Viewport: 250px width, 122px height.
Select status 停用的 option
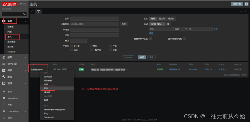point(171,19)
